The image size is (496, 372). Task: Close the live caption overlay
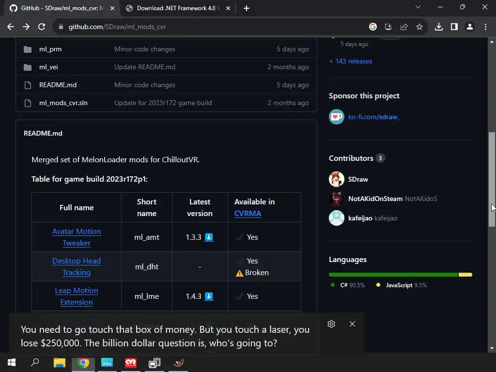tap(352, 324)
